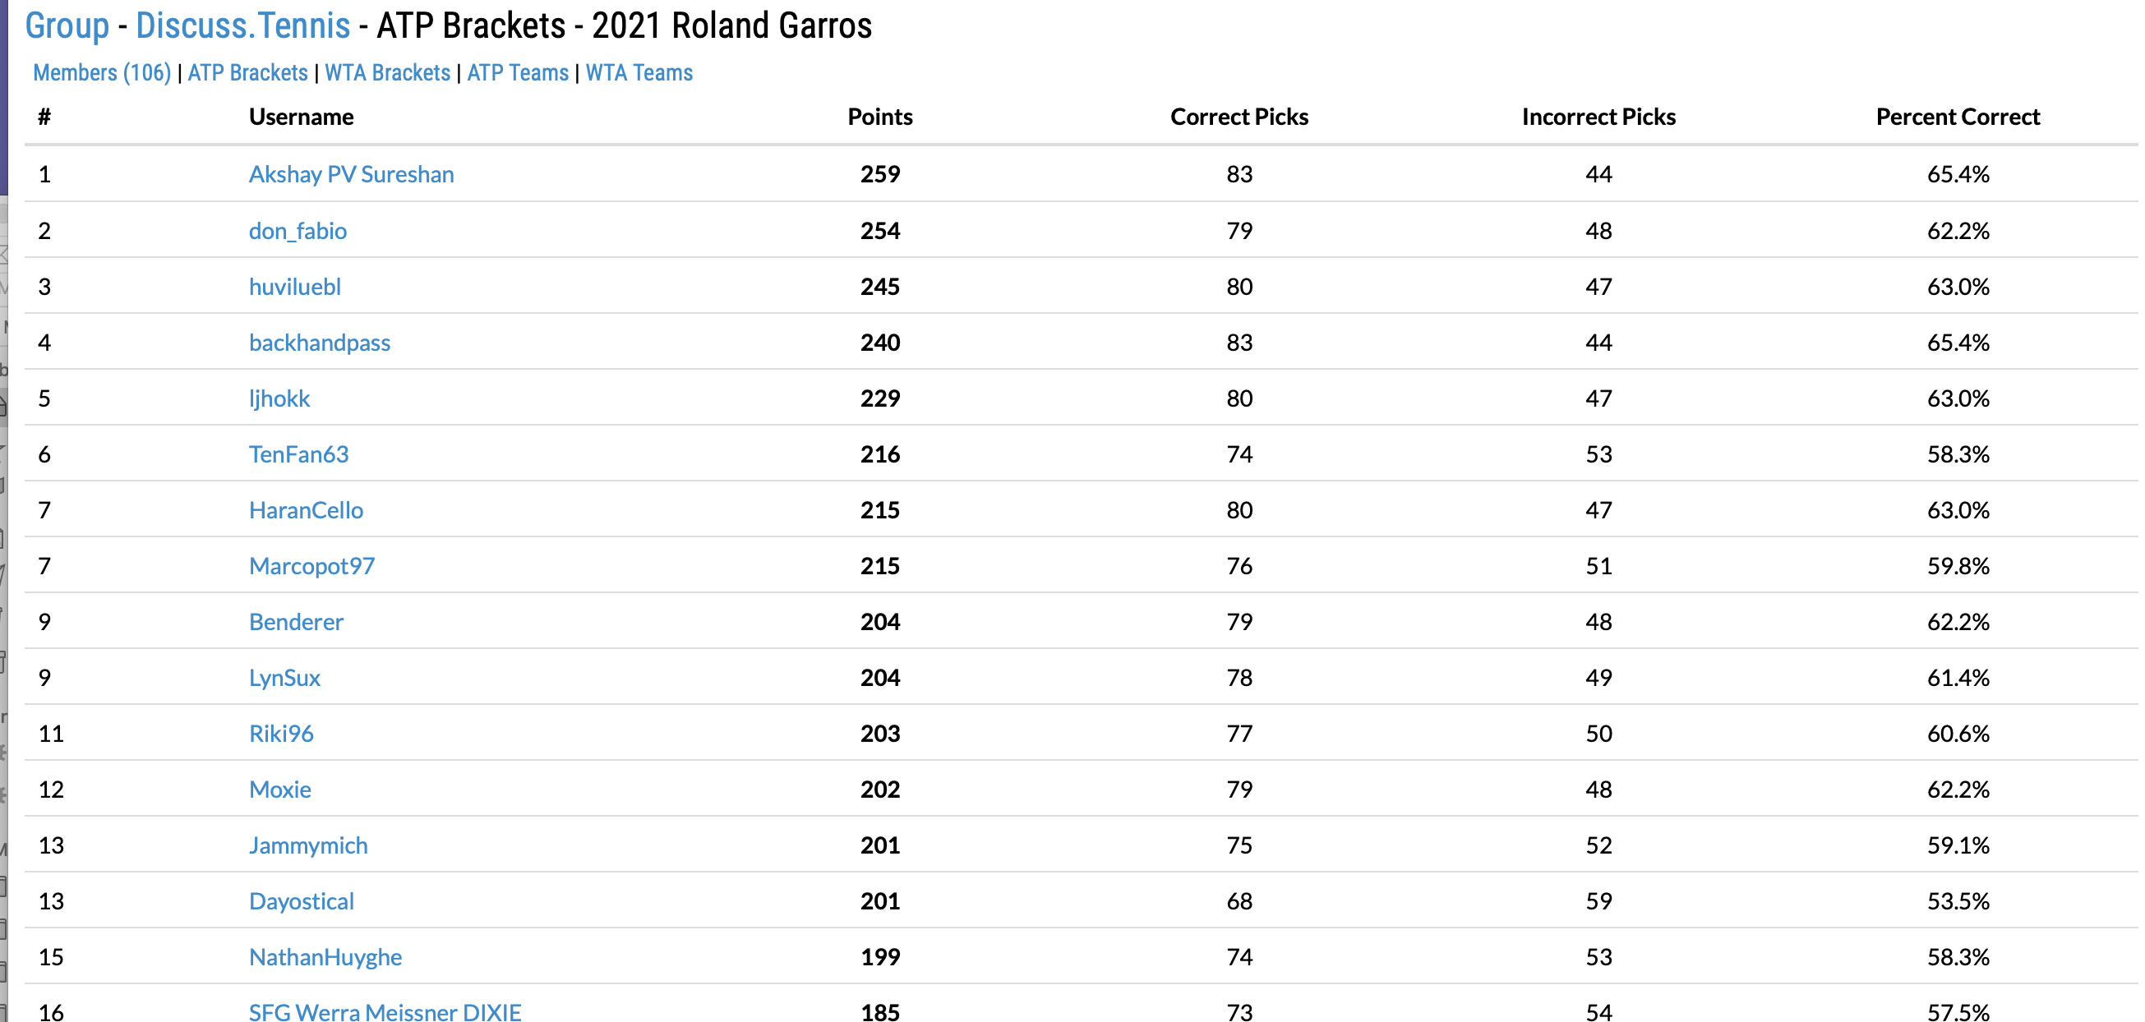Click the Points column header
The height and width of the screenshot is (1022, 2145).
[879, 117]
